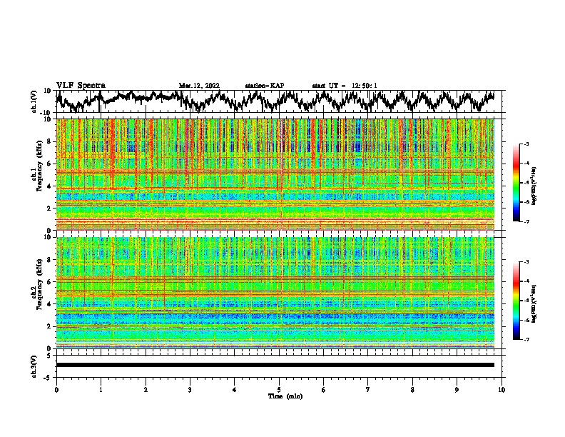This screenshot has width=565, height=437.
Task: Click time axis tick label "1"
Action: 101,390
